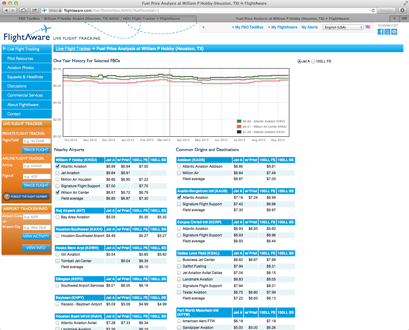Click the Top Sites cloud icon
409x330 pixels.
(23, 10)
